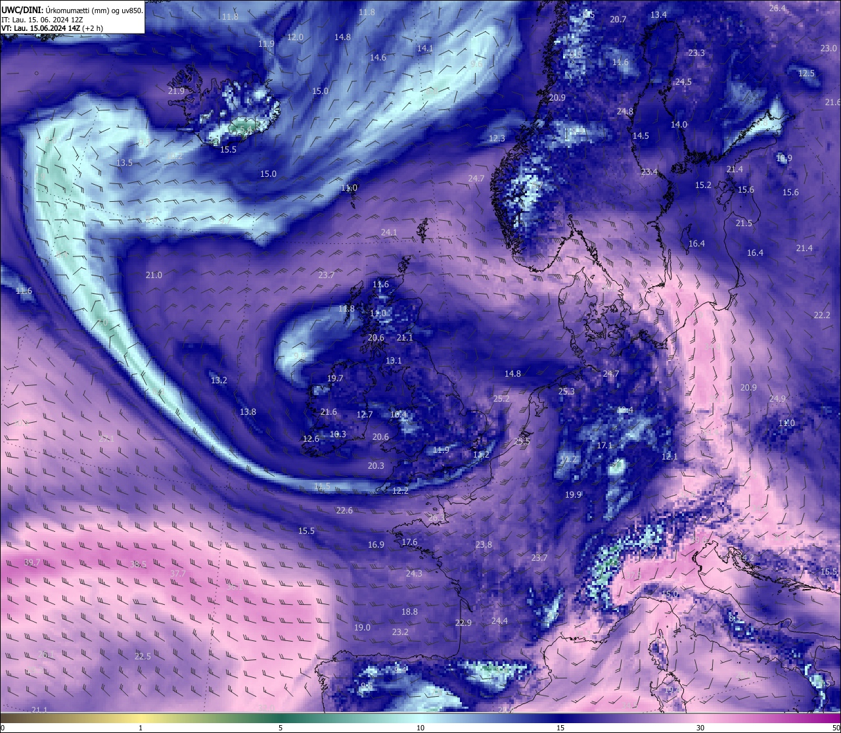Click the 10.3 value over Ireland
Viewport: 841px width, 733px height.
coord(338,434)
